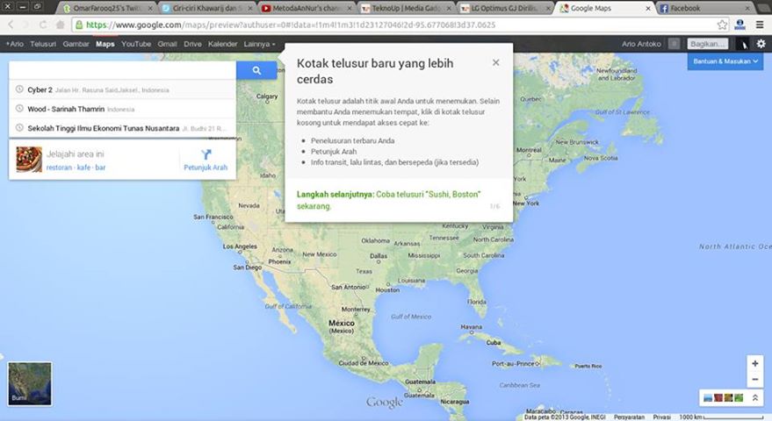Click the Jelajahi area ini food thumbnail
772x421 pixels.
click(29, 160)
